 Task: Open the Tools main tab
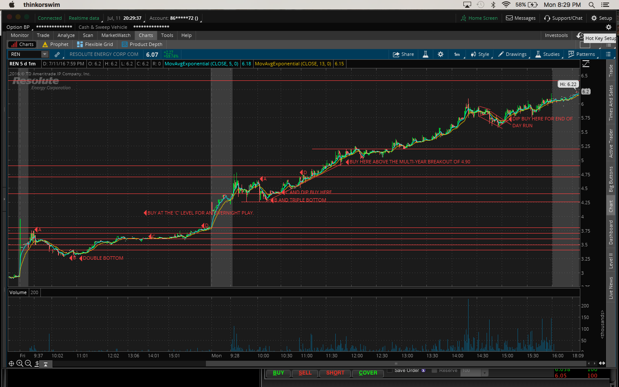(x=167, y=35)
